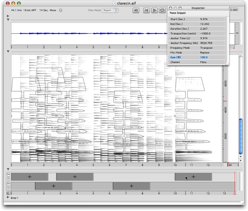Image resolution: width=248 pixels, height=211 pixels.
Task: Select snippet block under mouse at 11 seconds
Action: pos(193,177)
